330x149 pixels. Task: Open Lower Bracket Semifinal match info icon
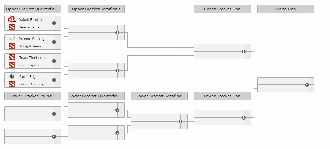(180, 121)
